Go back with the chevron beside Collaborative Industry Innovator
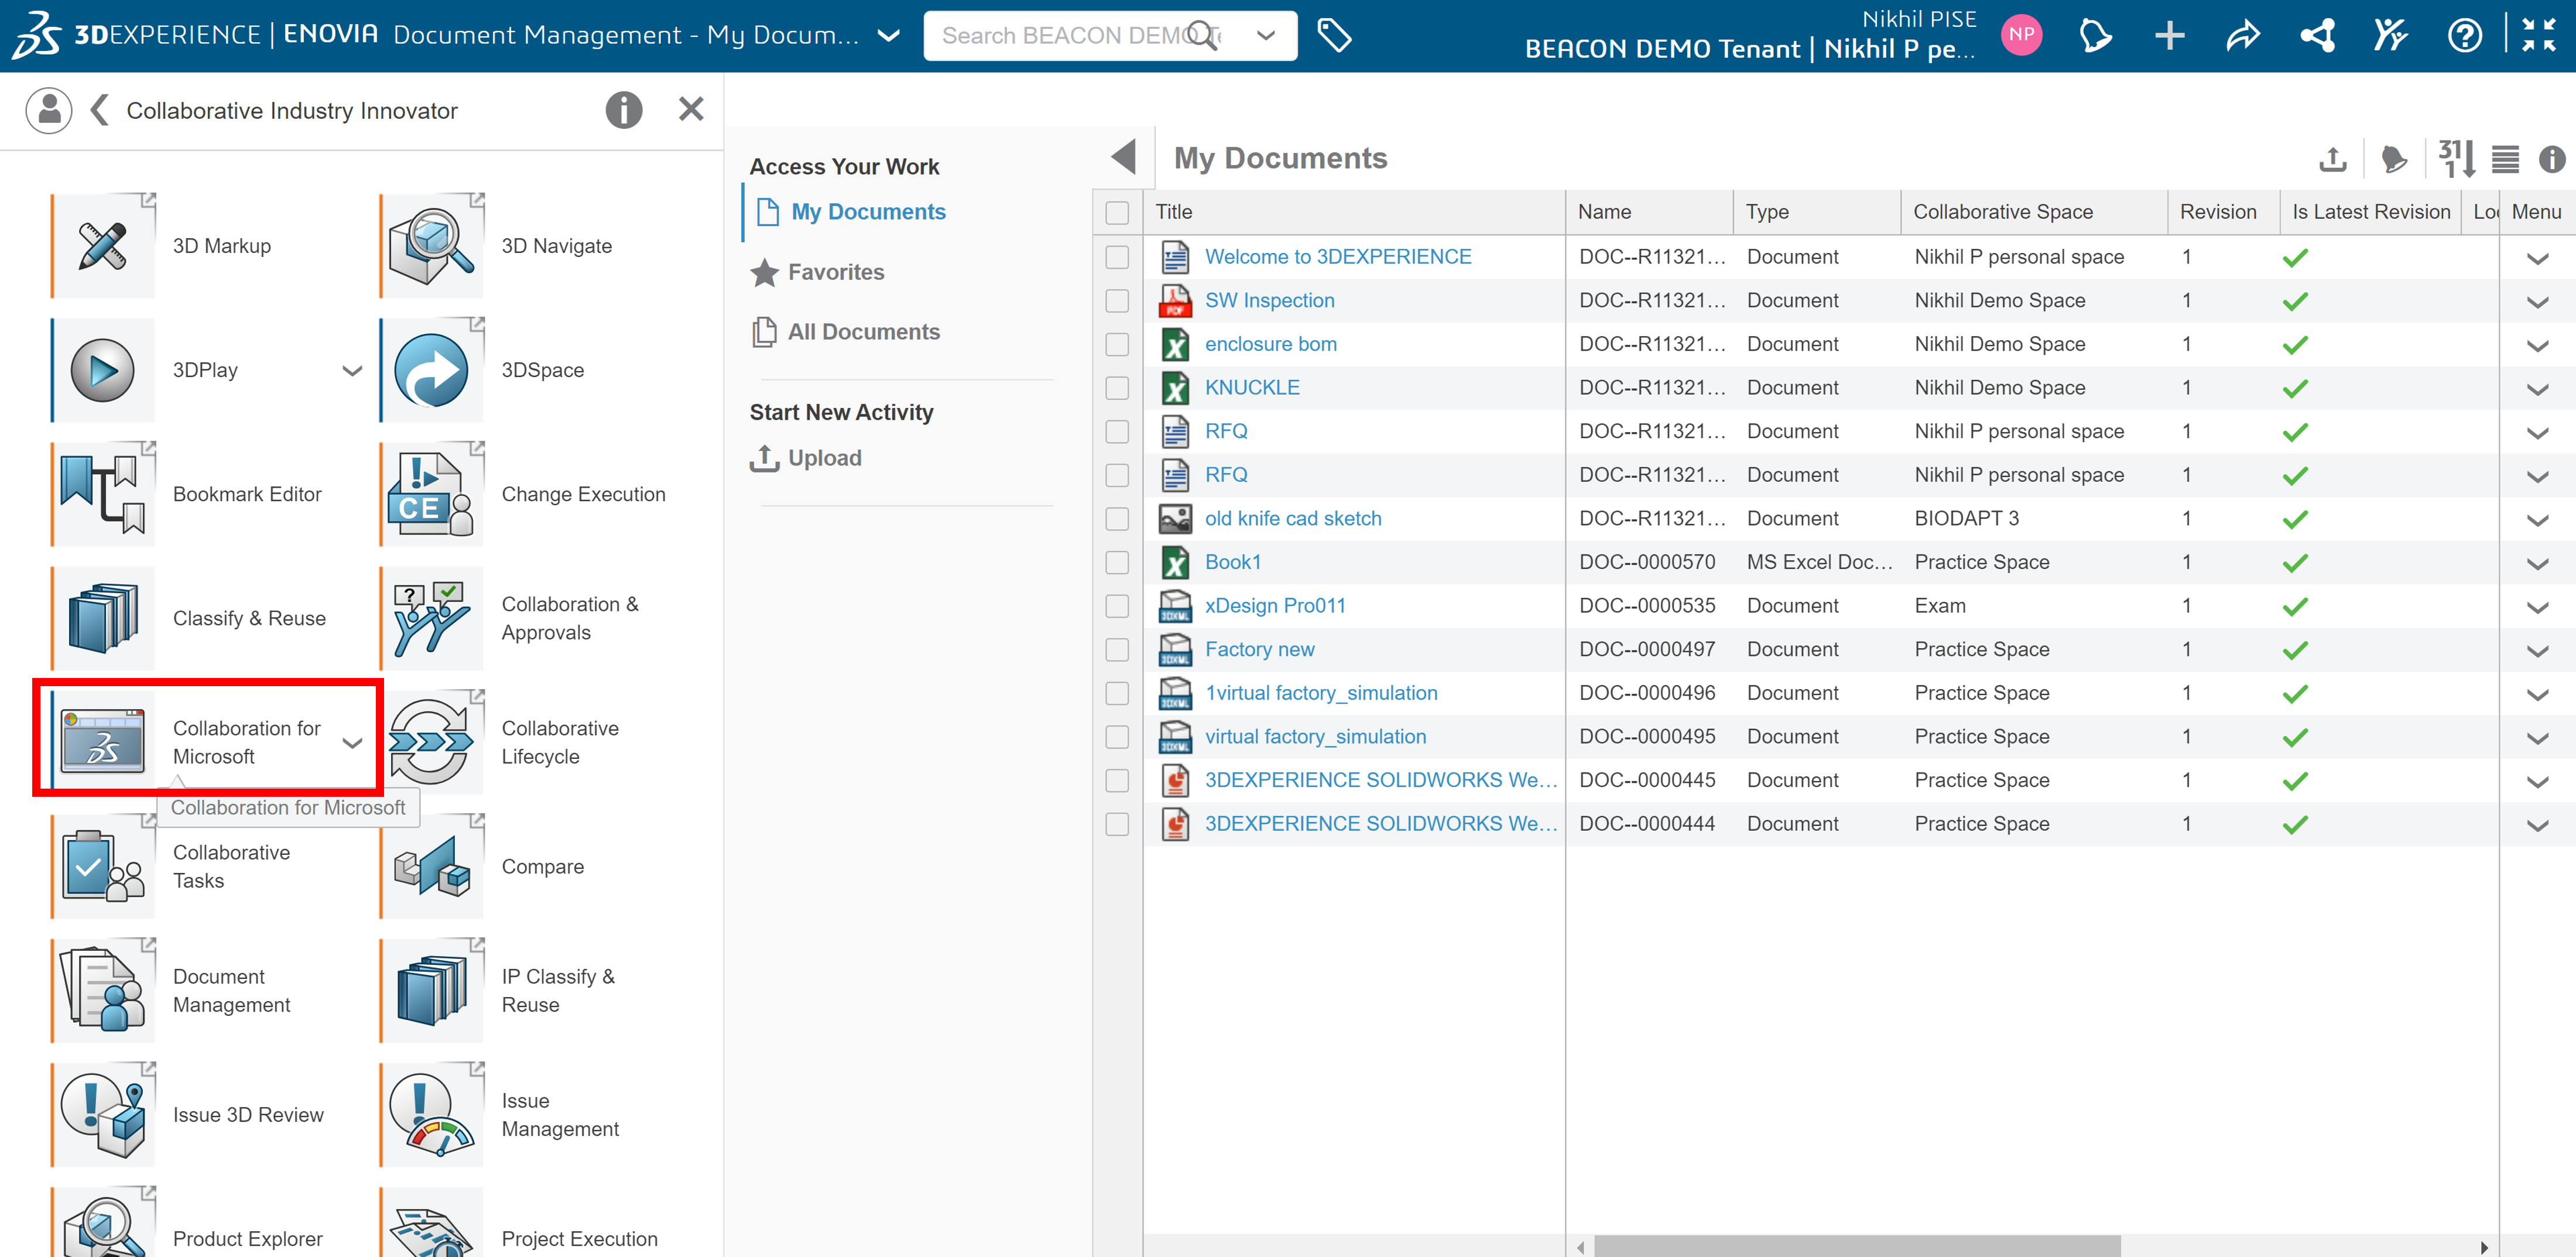The width and height of the screenshot is (2576, 1257). [99, 109]
